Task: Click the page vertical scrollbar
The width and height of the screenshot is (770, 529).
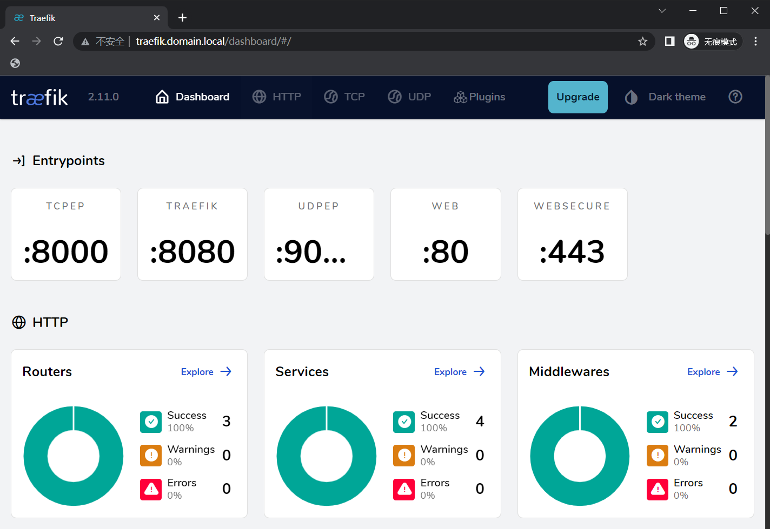Action: 767,157
